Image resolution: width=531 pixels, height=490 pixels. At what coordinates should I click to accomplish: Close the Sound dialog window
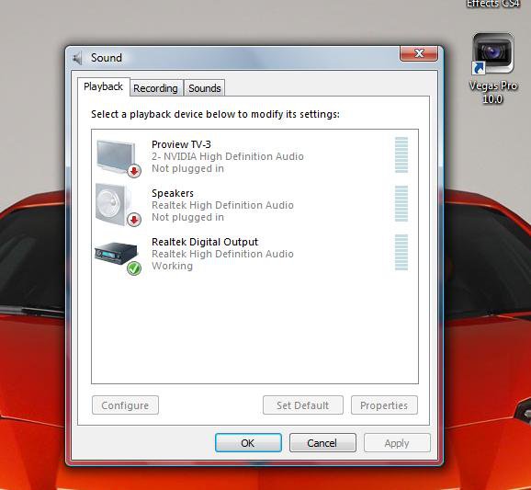coord(419,53)
